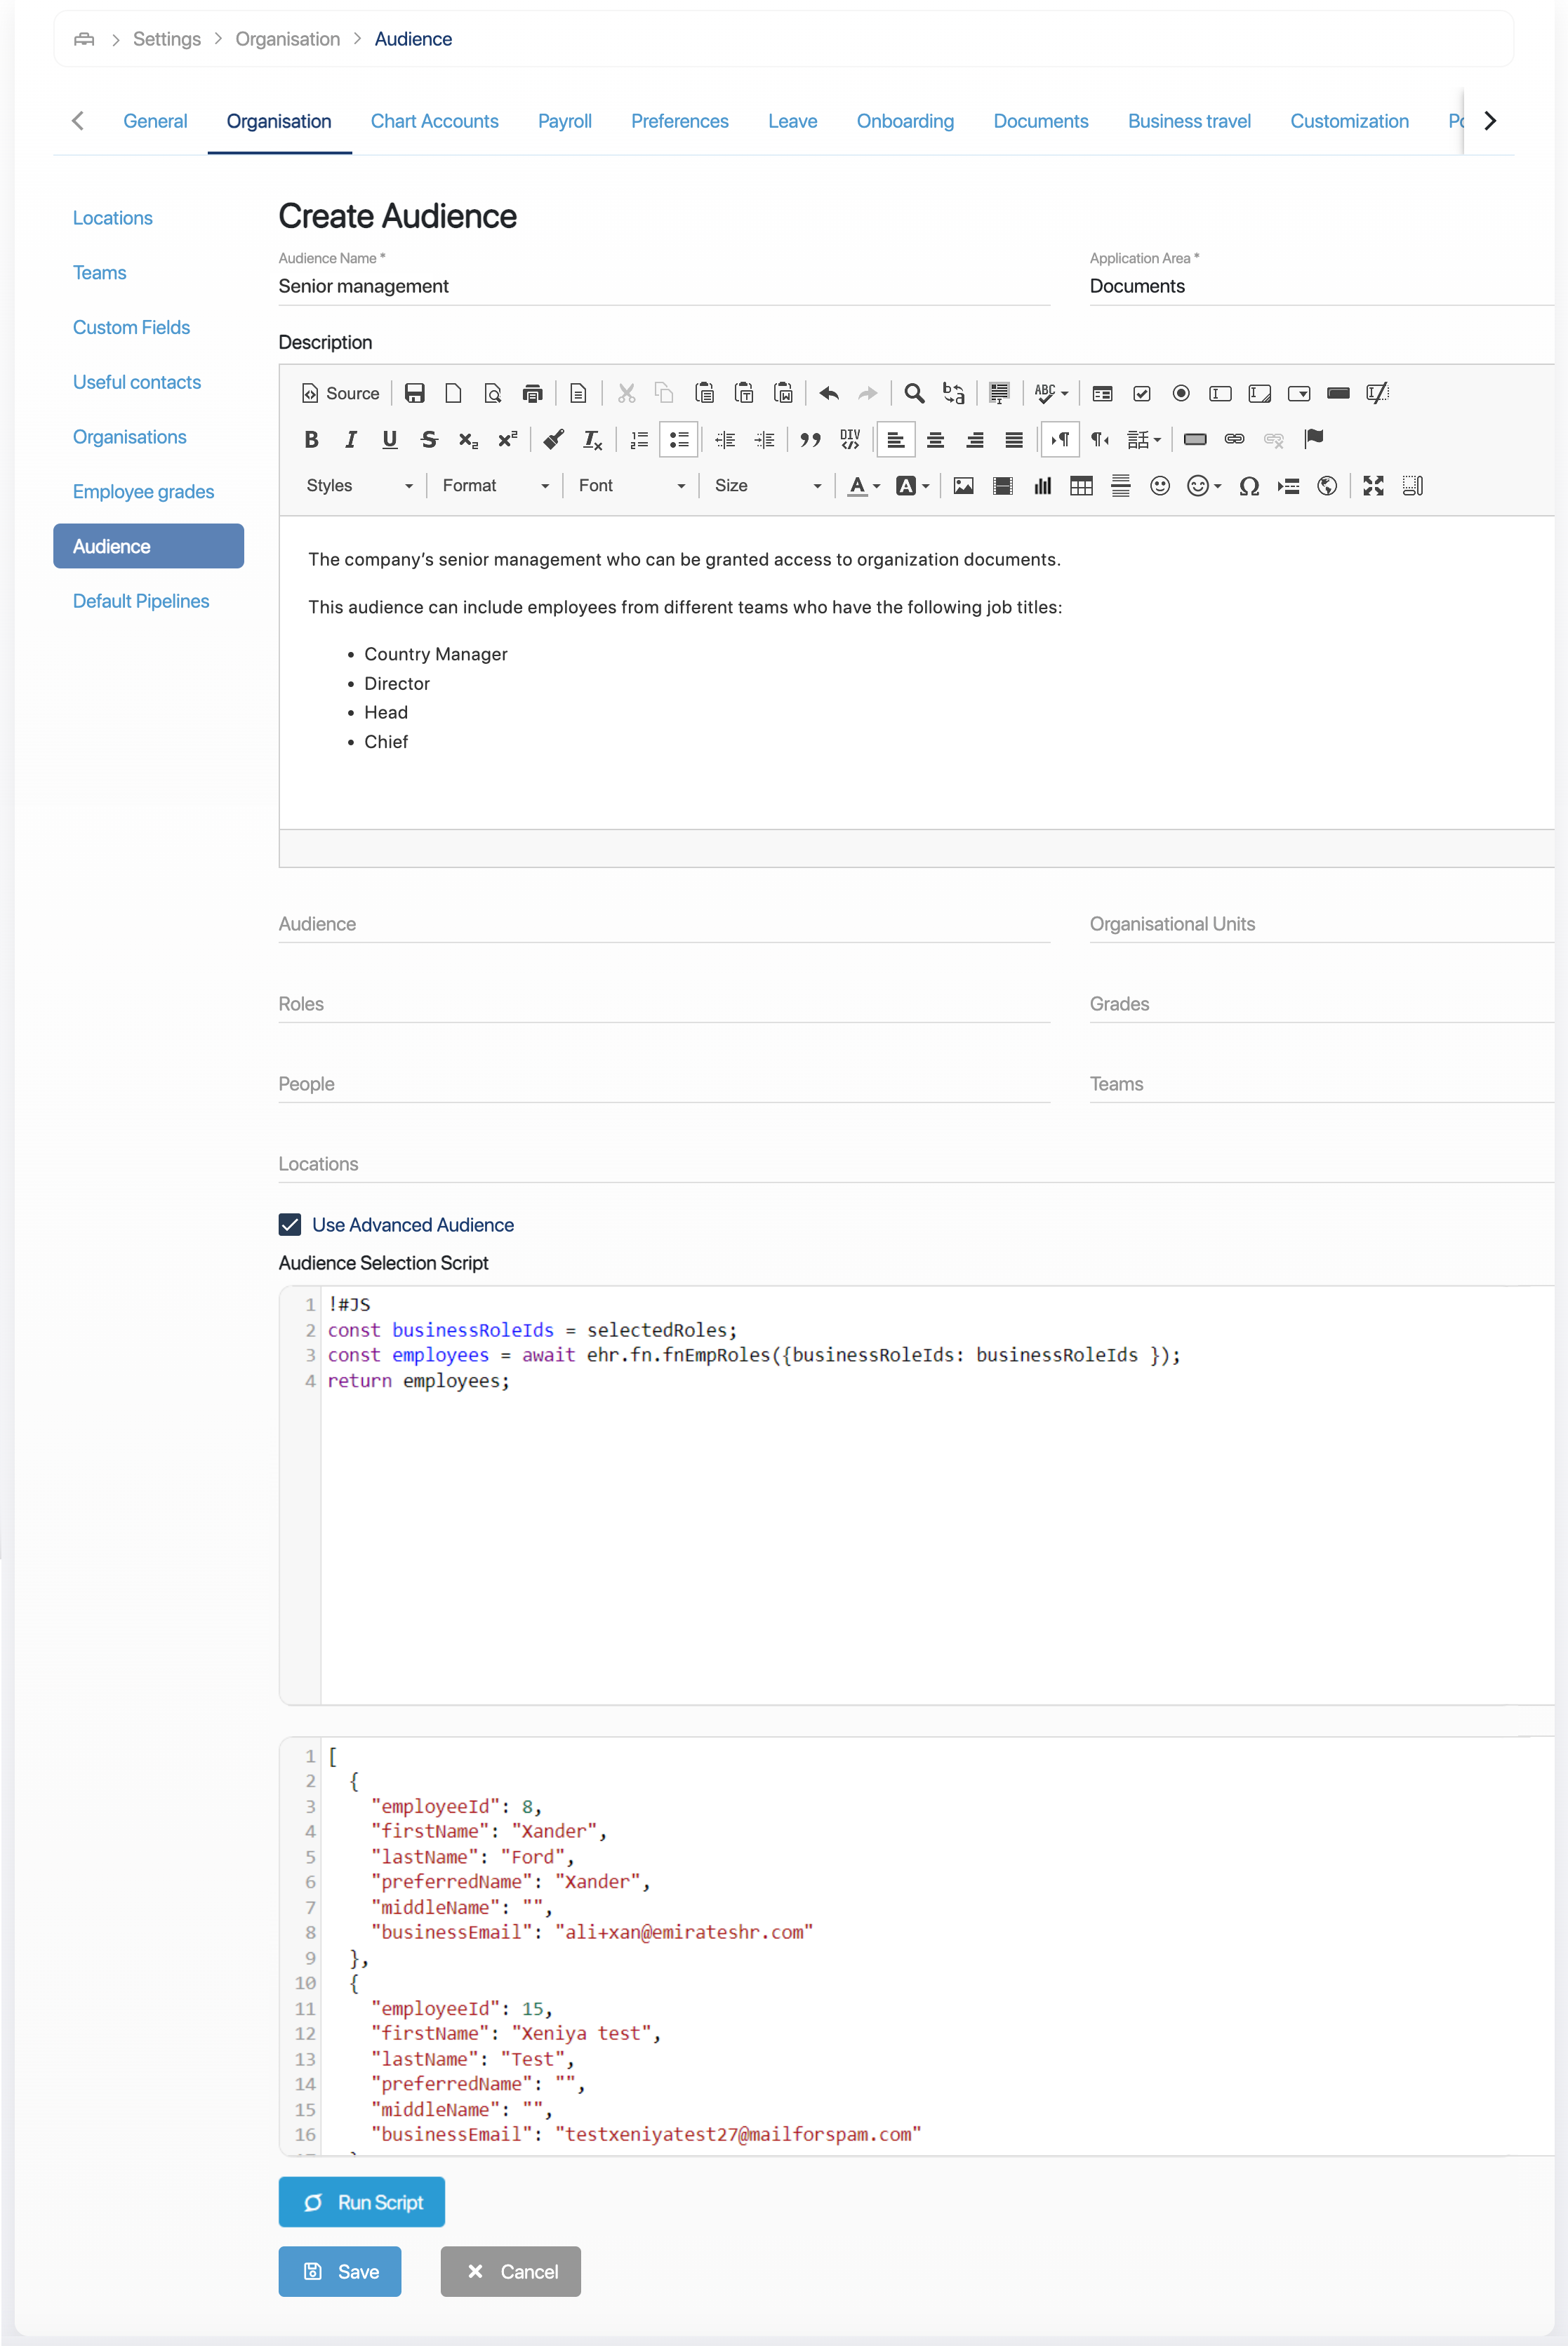The height and width of the screenshot is (2346, 1568).
Task: Open Employee grades in the sidebar
Action: pyautogui.click(x=143, y=492)
